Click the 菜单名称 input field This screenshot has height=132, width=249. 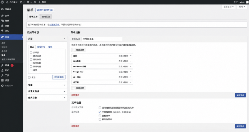pyautogui.click(x=102, y=39)
